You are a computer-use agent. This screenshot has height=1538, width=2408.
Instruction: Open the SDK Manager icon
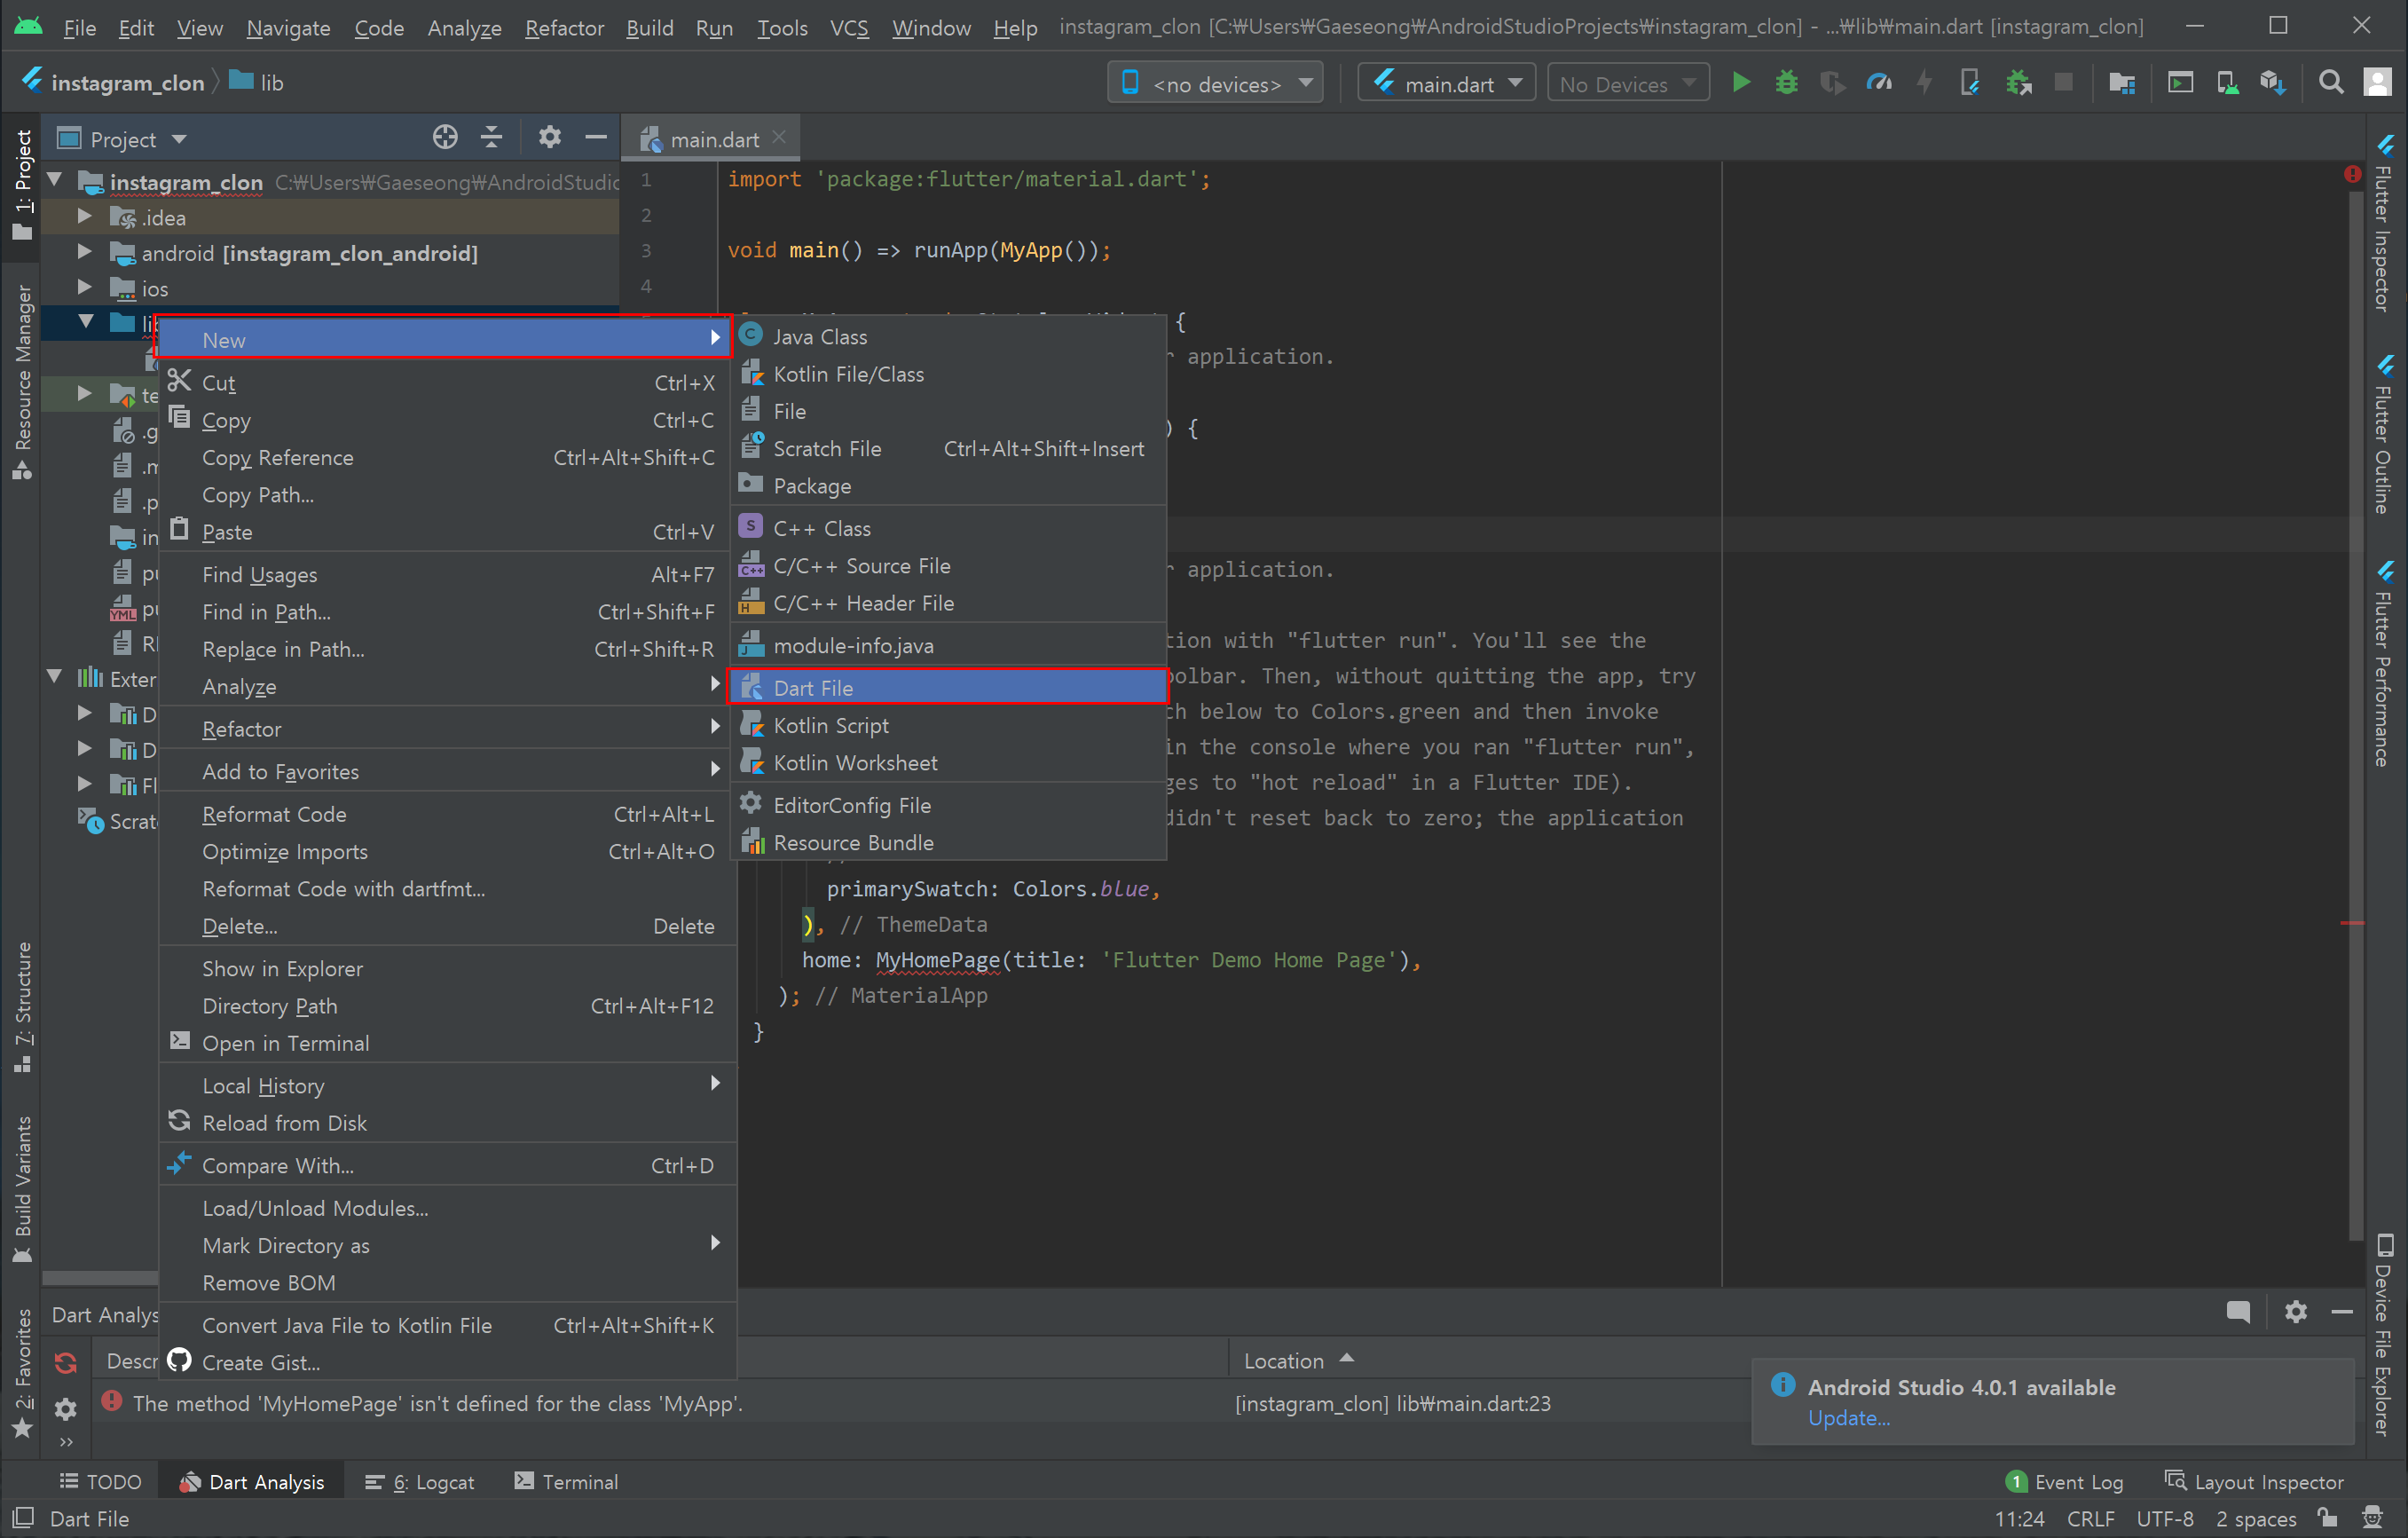coord(2273,83)
